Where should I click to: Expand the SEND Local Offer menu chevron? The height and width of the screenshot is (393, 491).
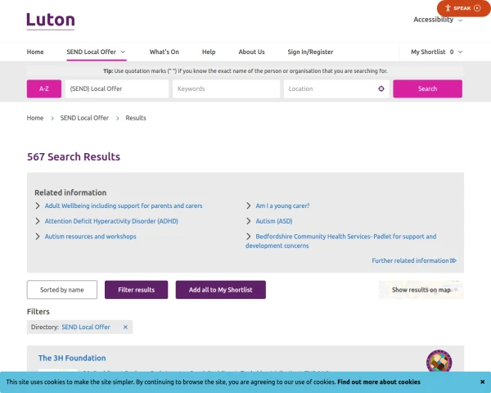tap(123, 52)
